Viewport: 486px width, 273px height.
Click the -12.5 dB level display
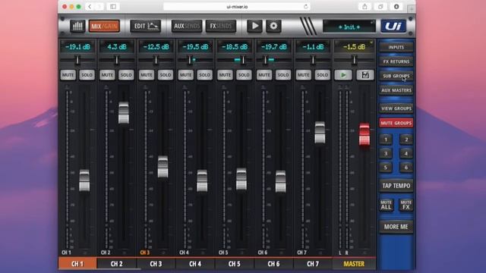[x=156, y=47]
